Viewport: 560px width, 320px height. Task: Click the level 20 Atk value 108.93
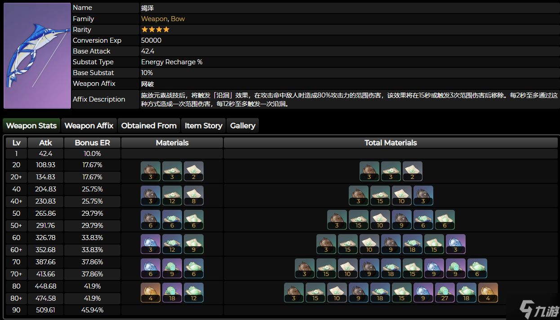tap(45, 165)
